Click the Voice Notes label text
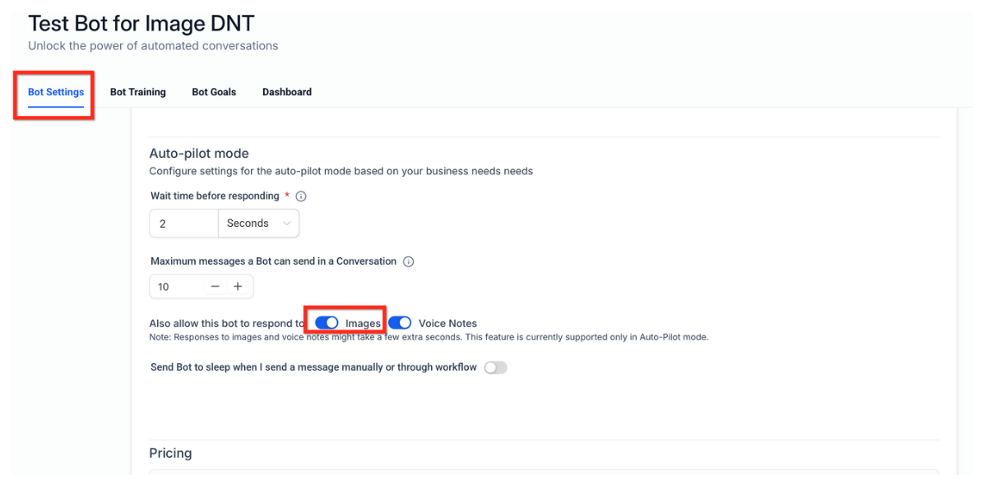The image size is (987, 489). 447,324
